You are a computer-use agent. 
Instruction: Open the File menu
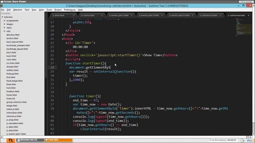[3, 10]
